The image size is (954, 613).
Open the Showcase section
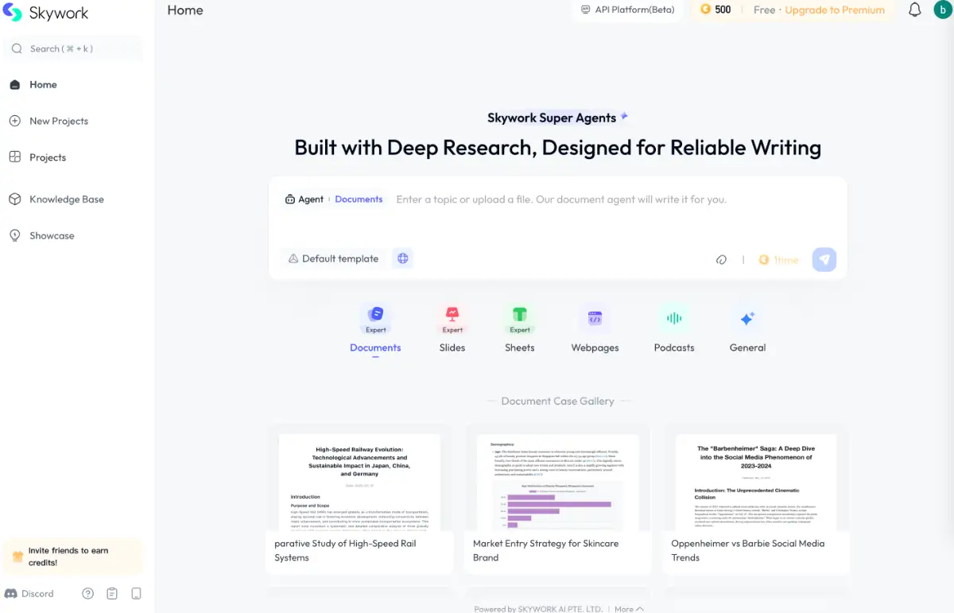[x=51, y=235]
